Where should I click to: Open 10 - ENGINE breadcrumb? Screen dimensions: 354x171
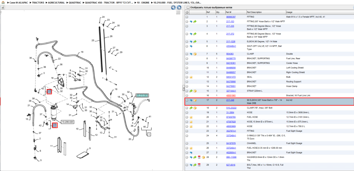143,3
